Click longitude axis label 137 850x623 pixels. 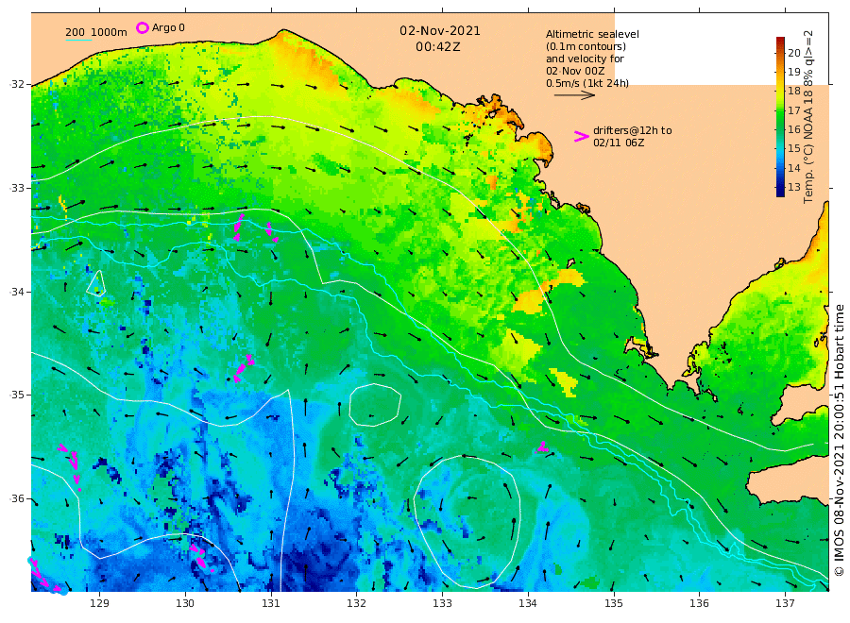click(x=785, y=603)
